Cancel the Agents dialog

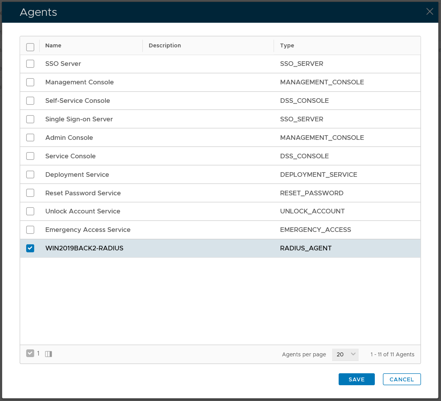tap(401, 379)
